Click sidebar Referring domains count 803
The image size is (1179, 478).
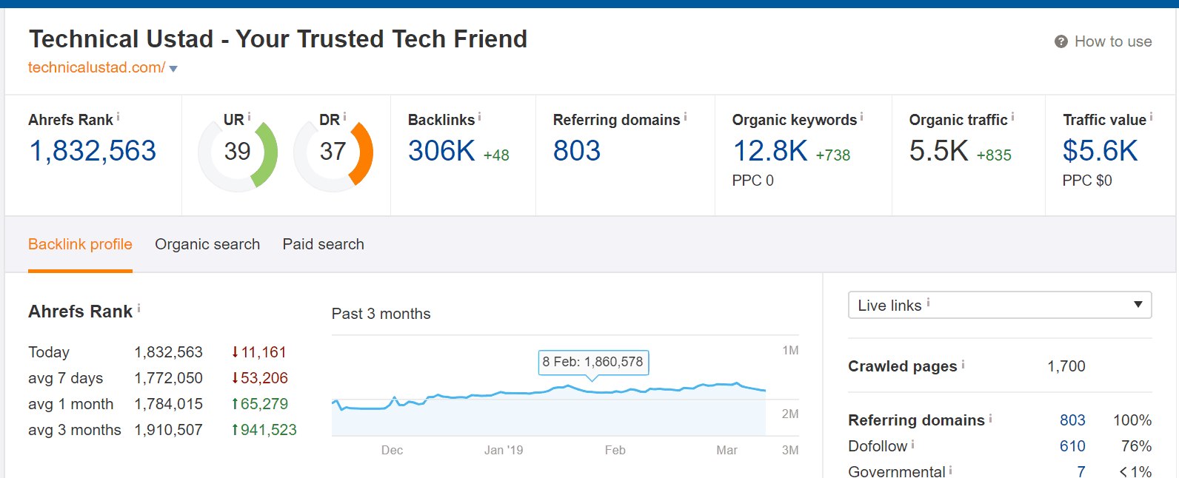pyautogui.click(x=1072, y=420)
